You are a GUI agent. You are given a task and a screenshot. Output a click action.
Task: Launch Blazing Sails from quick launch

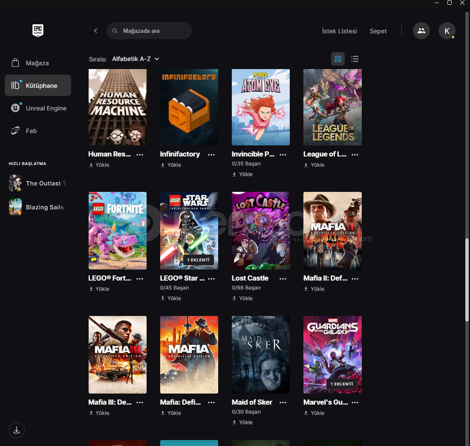tap(15, 207)
